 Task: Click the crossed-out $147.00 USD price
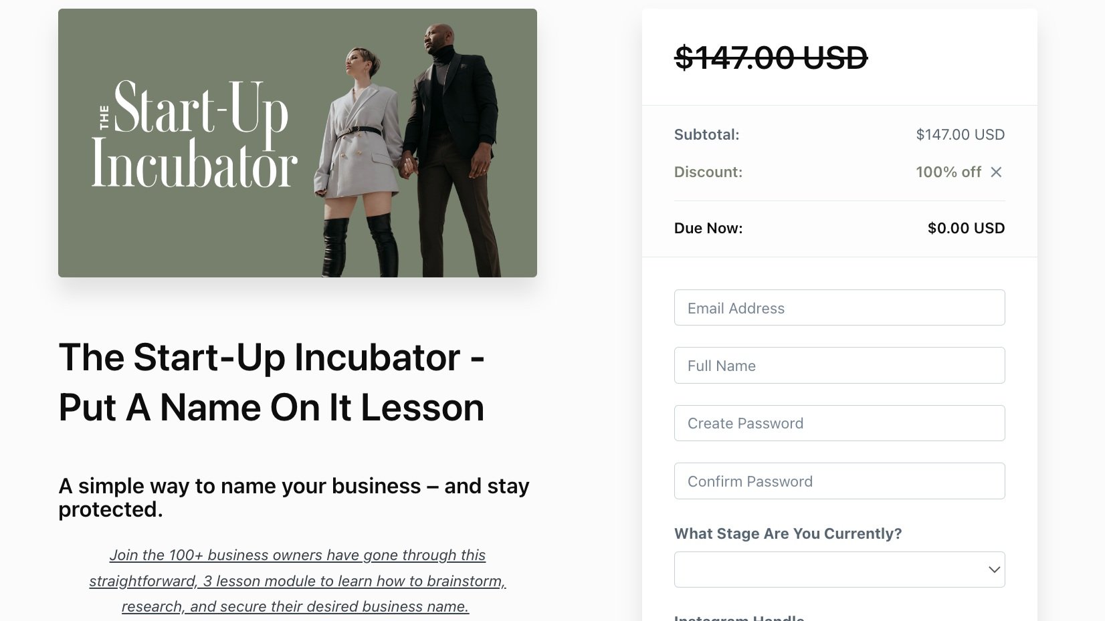coord(771,57)
